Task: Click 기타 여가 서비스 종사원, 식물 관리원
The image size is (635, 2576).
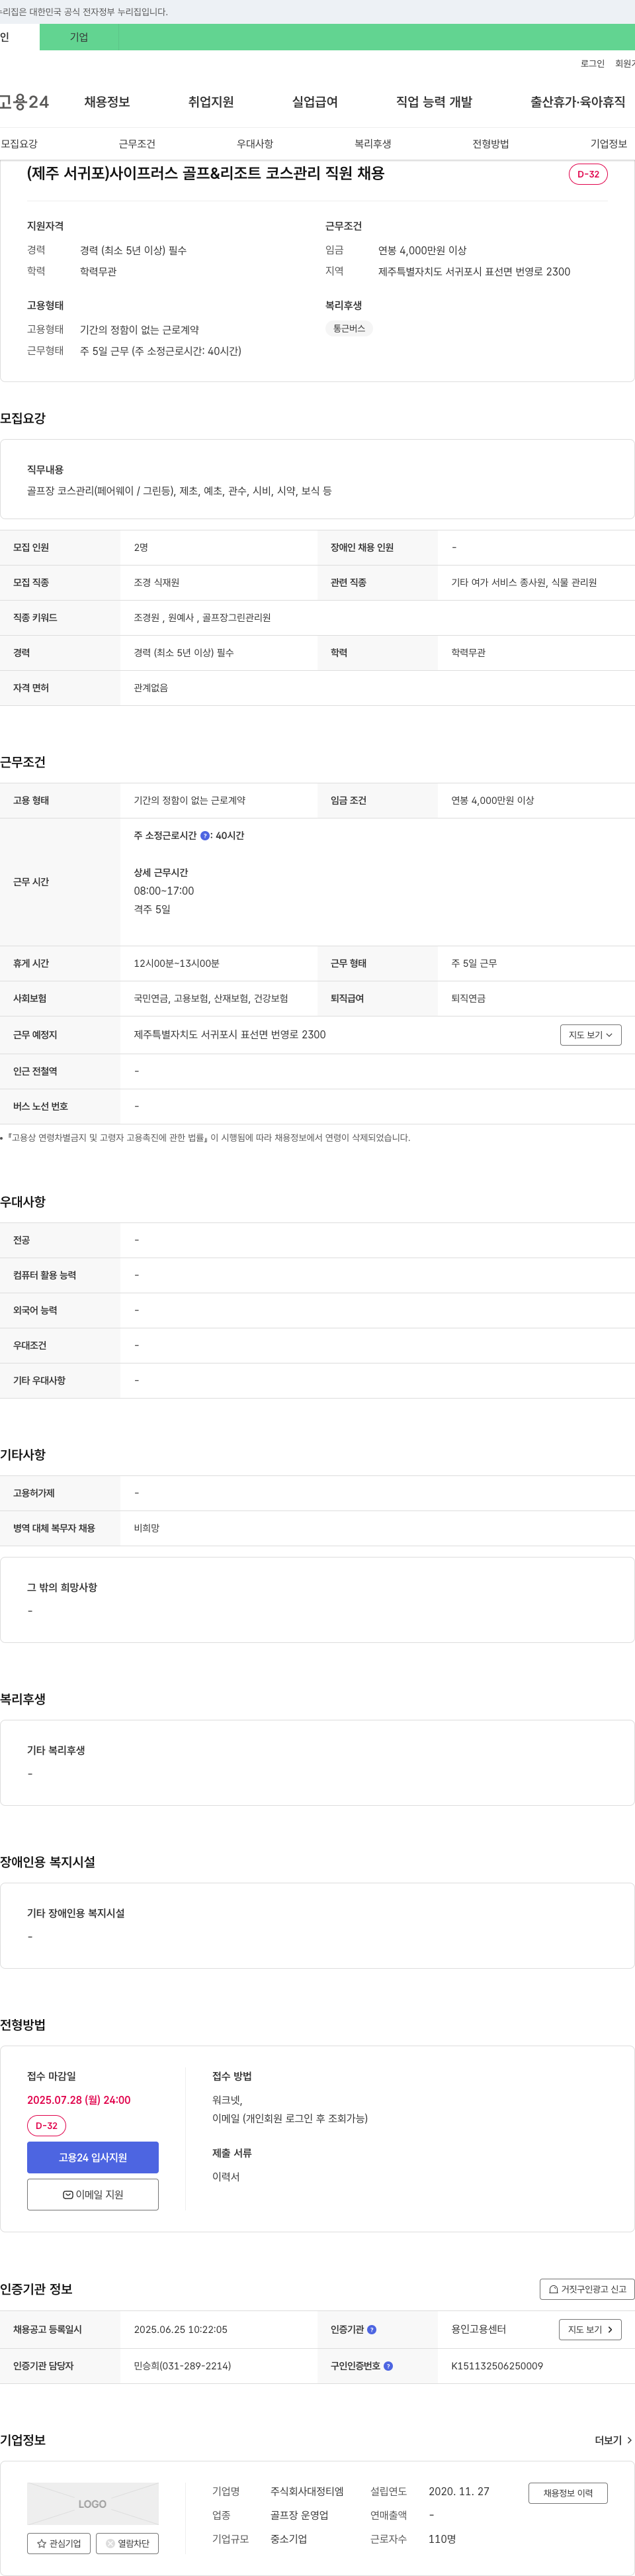Action: (x=524, y=582)
